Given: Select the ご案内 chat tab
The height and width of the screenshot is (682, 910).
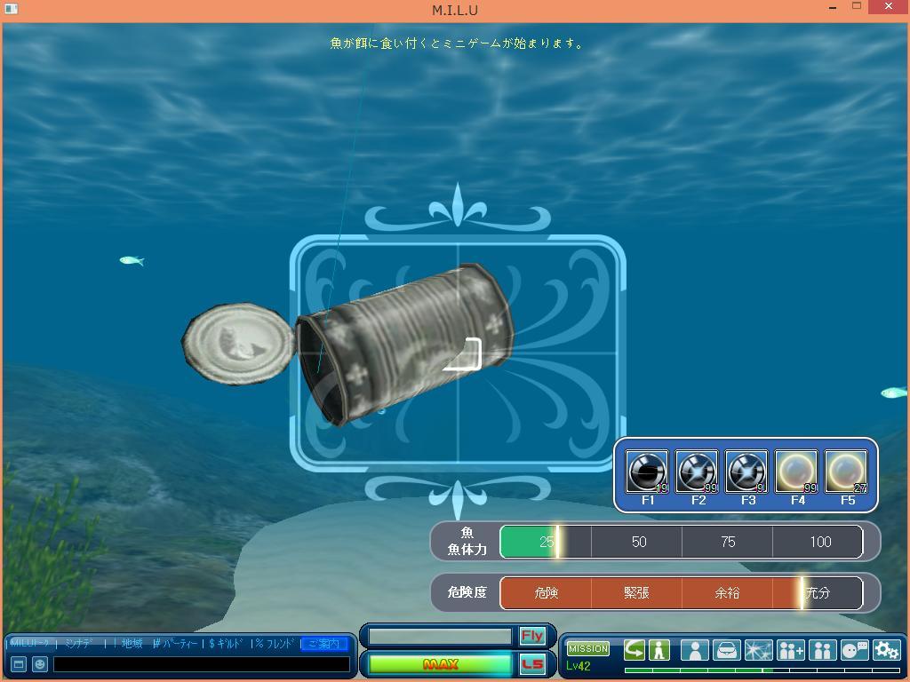Looking at the screenshot, I should pyautogui.click(x=324, y=644).
